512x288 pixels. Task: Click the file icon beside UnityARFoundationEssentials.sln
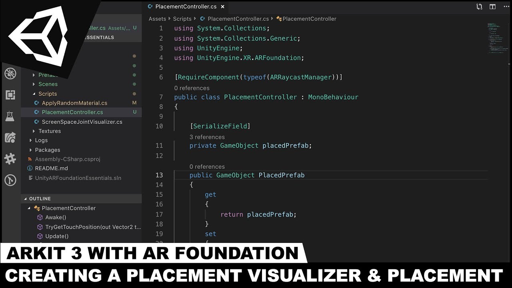tap(30, 178)
